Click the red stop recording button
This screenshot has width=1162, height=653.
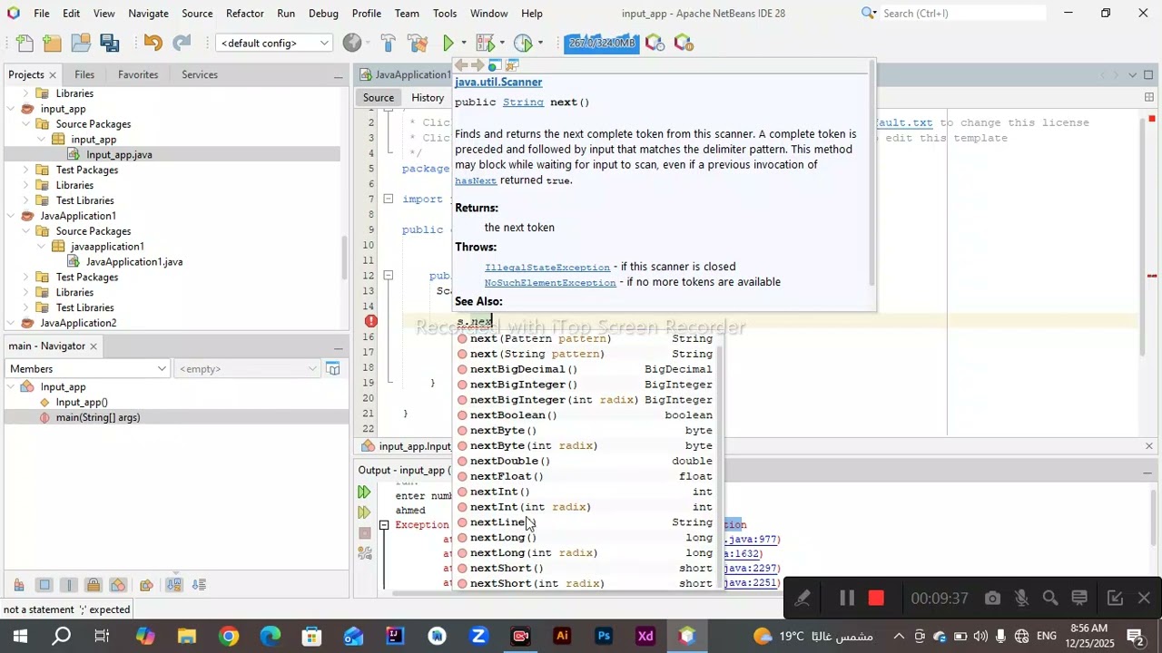point(876,599)
